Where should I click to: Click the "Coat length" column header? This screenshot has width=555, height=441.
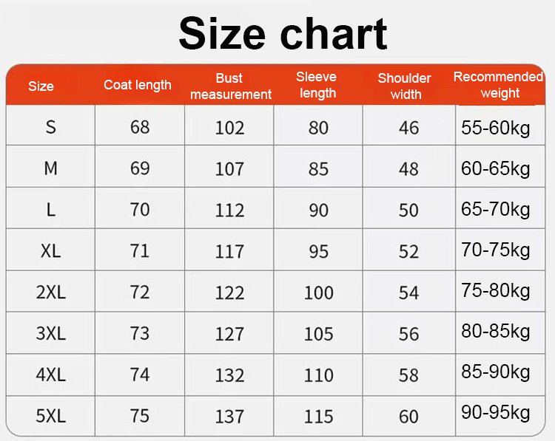point(138,85)
